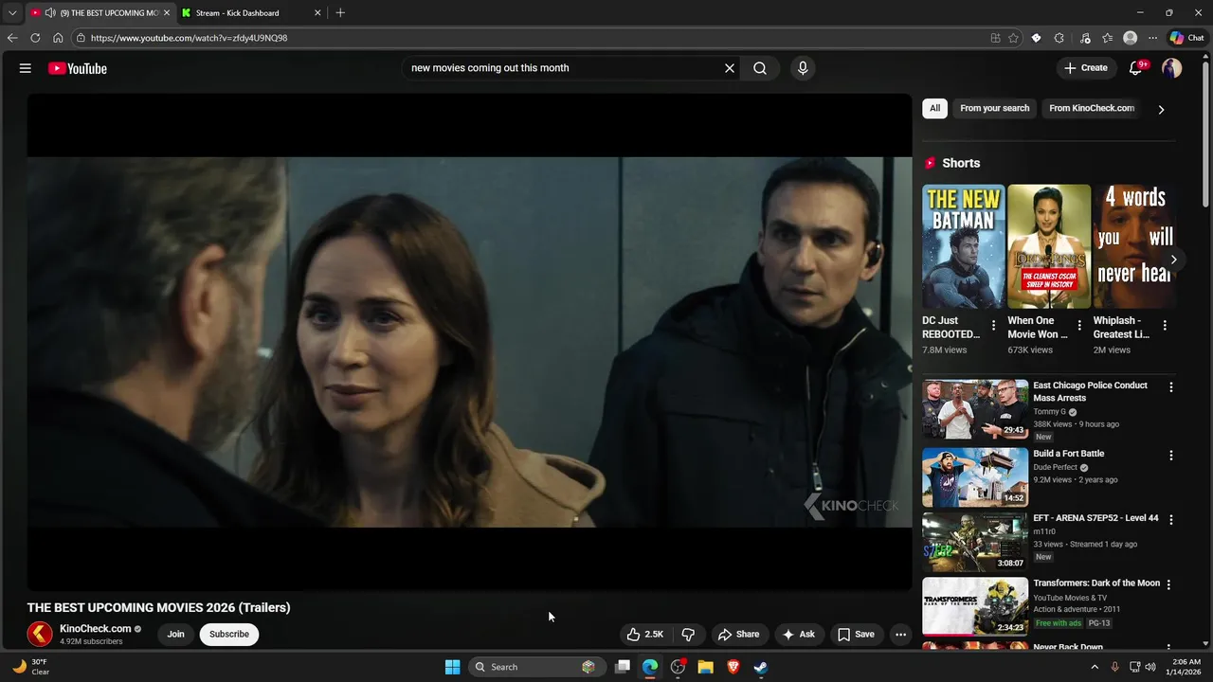Join the KinoCheck.com channel
The width and height of the screenshot is (1213, 682).
pyautogui.click(x=175, y=635)
